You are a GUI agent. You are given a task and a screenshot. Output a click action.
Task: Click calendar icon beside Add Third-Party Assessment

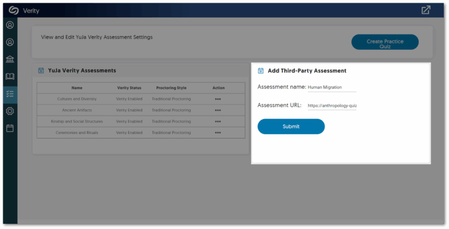click(x=261, y=71)
